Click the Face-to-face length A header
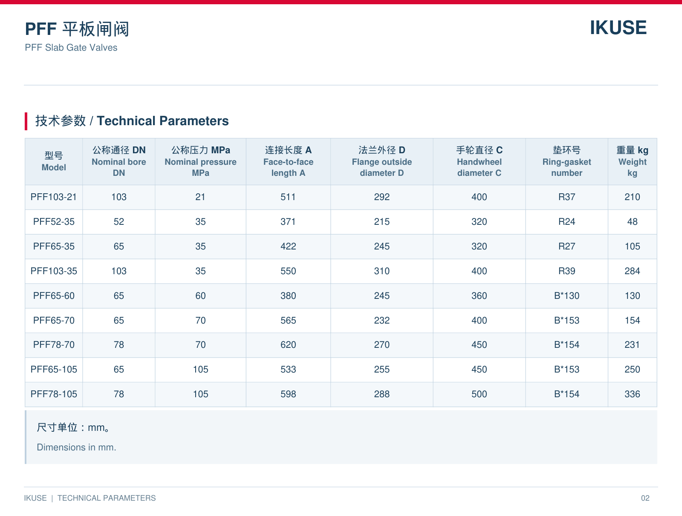682x516 pixels. coord(288,161)
